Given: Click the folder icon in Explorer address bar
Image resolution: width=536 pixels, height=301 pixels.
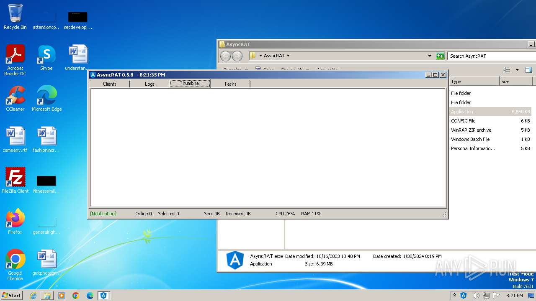Looking at the screenshot, I should click(253, 56).
